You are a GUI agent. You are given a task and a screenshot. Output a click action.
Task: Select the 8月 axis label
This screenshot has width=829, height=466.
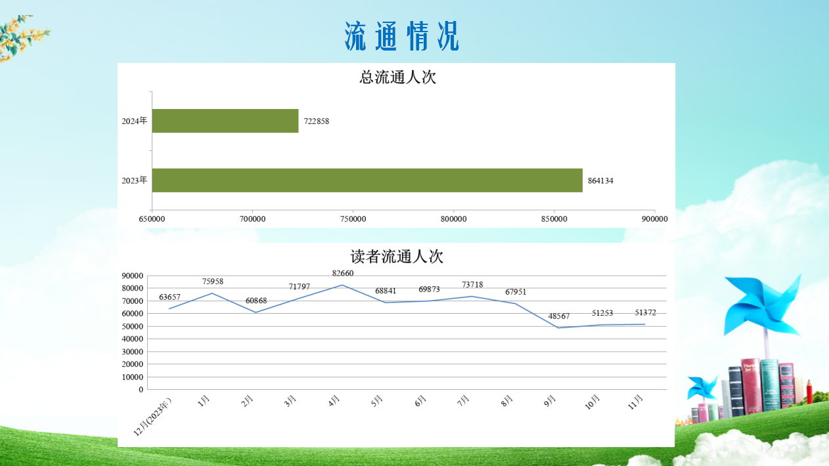coord(507,400)
